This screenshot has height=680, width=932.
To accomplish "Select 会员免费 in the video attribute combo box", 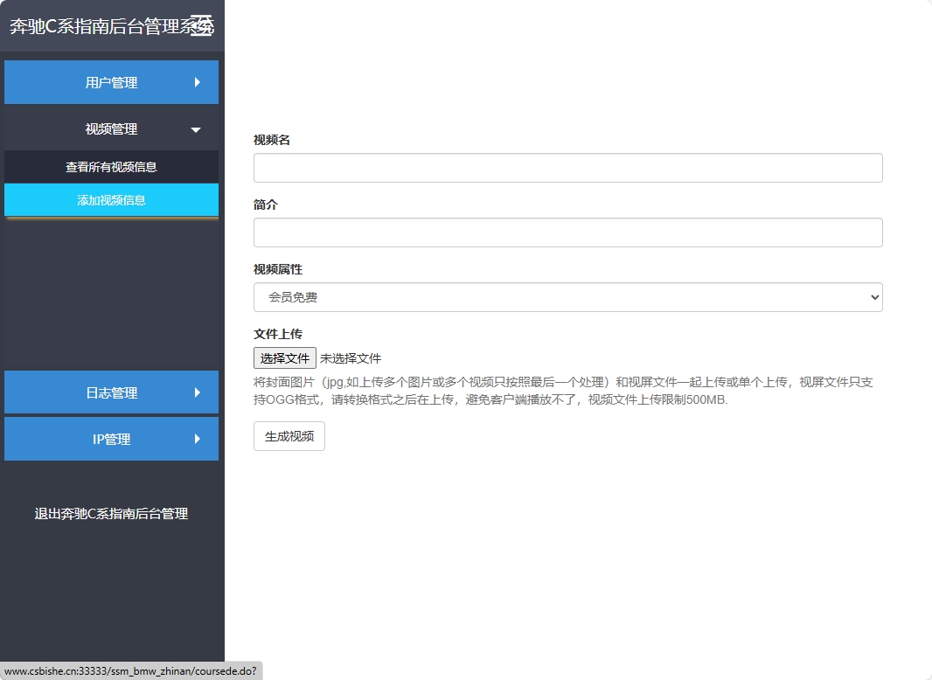I will click(567, 297).
